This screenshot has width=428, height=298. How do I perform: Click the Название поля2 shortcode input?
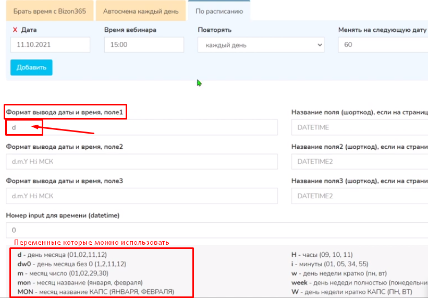[360, 162]
